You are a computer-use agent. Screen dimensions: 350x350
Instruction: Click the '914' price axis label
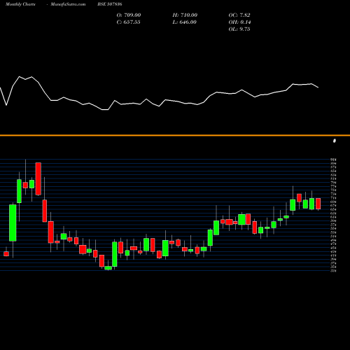click(x=333, y=160)
